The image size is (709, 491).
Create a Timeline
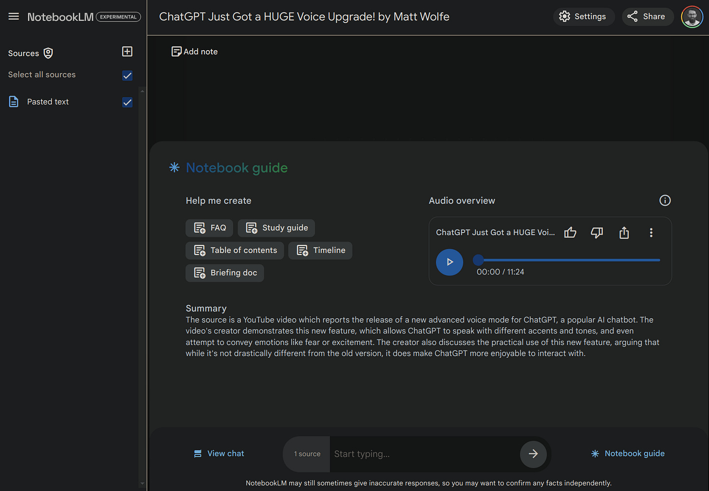pos(320,250)
